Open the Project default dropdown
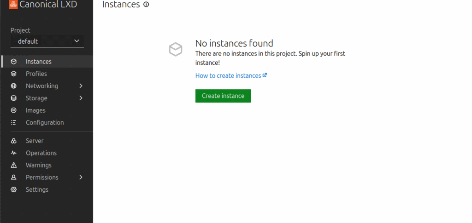This screenshot has height=223, width=472. click(47, 41)
